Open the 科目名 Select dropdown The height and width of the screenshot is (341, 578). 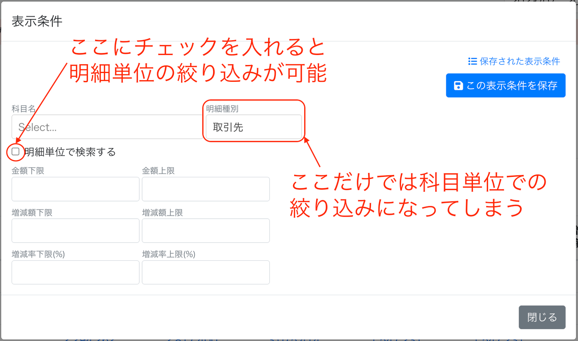point(107,127)
